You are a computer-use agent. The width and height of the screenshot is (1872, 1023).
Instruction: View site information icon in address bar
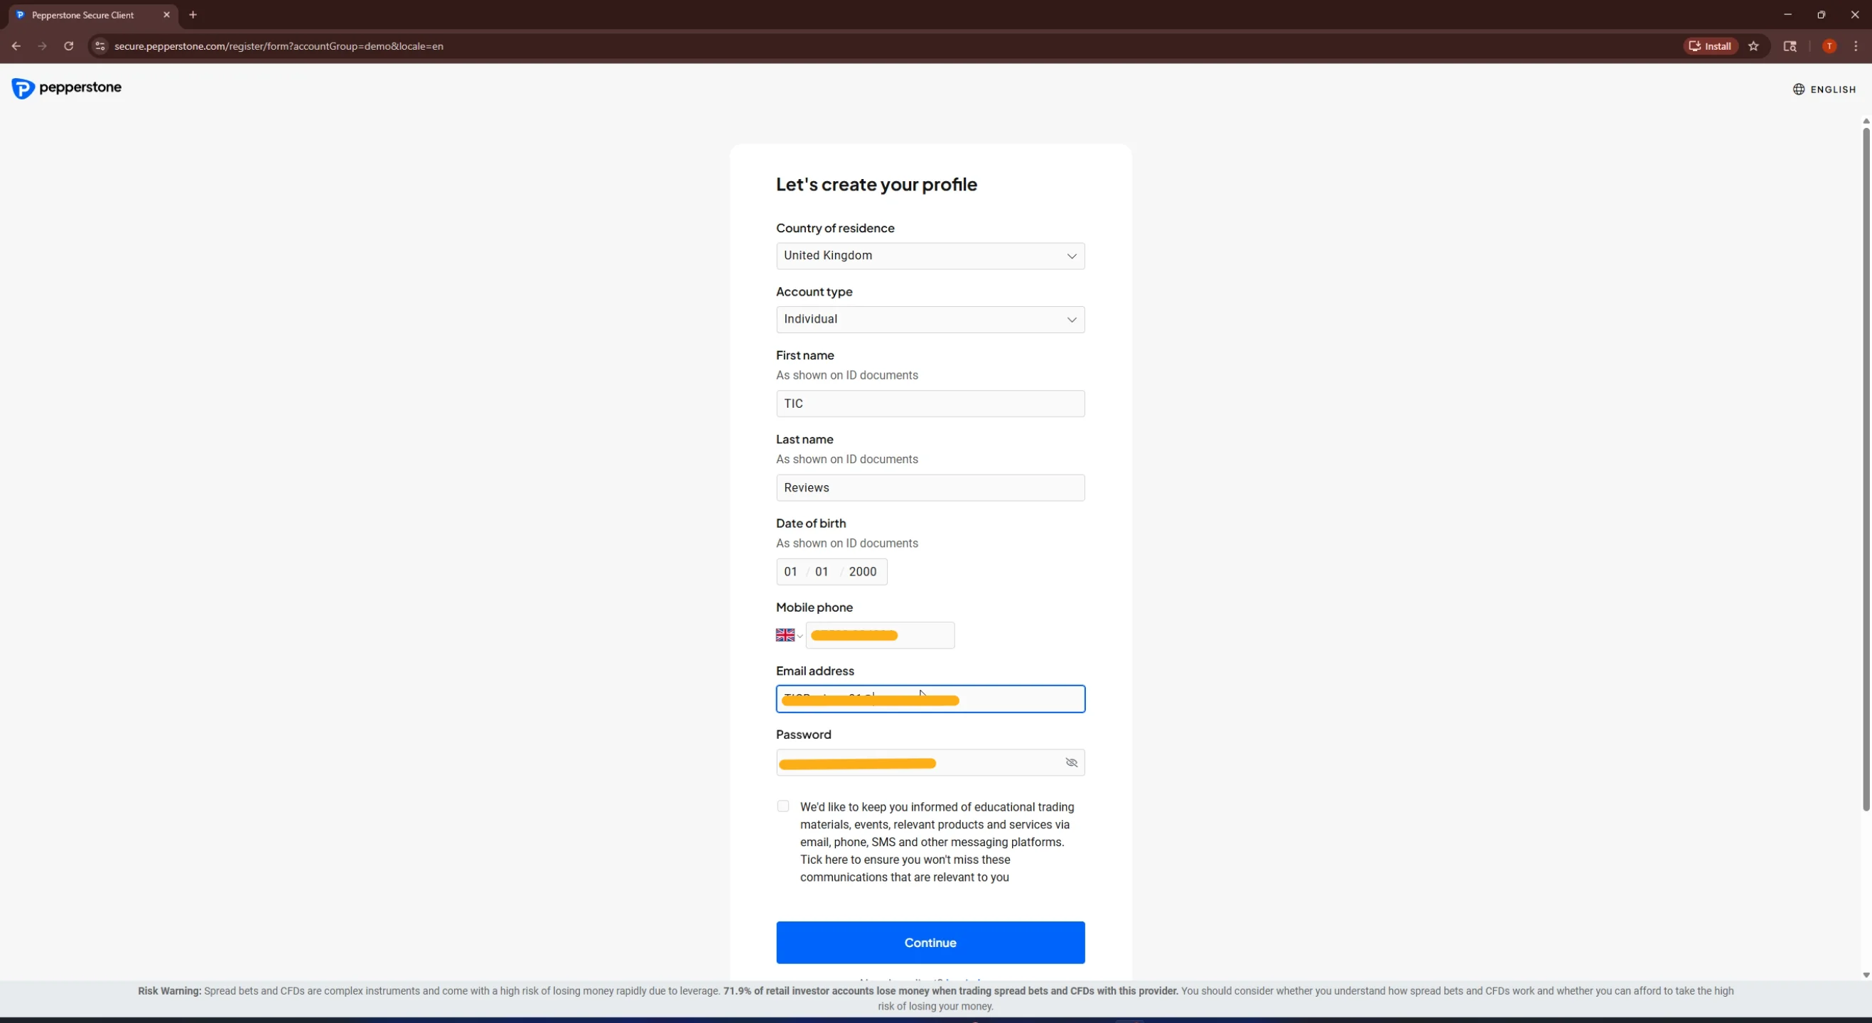tap(100, 45)
